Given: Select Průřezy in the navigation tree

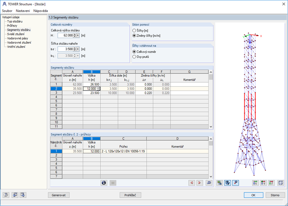Looking at the screenshot, I should click(x=12, y=26).
